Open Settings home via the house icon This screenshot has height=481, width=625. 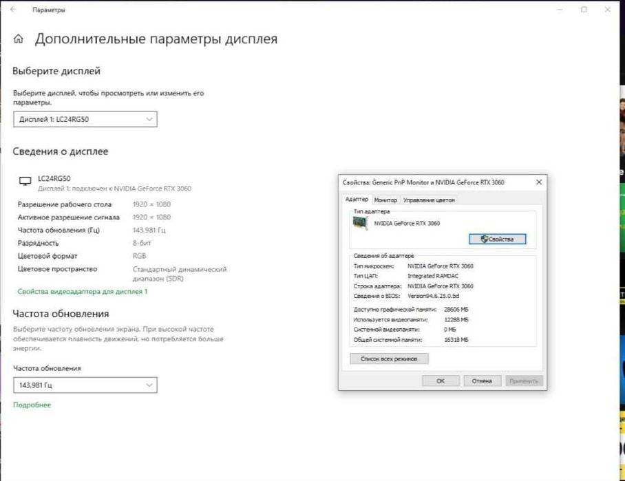point(19,39)
